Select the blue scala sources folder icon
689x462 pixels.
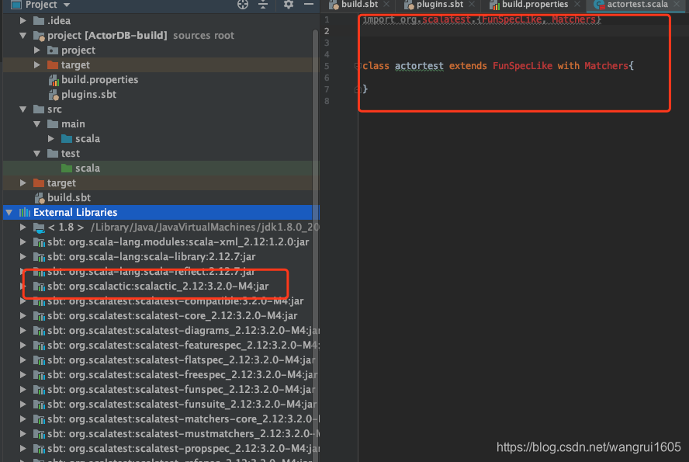tap(67, 138)
